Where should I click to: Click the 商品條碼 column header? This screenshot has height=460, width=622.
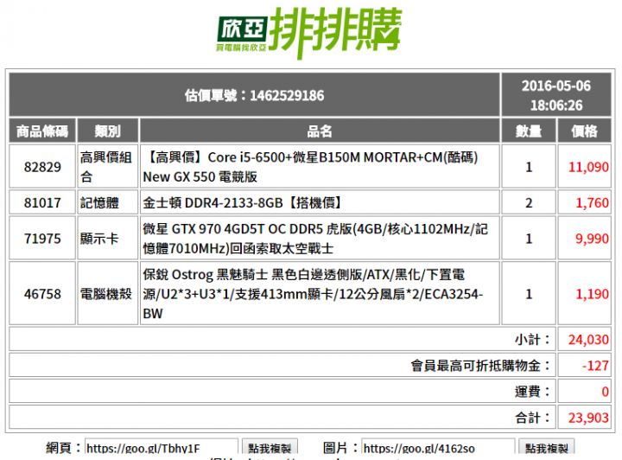(42, 131)
